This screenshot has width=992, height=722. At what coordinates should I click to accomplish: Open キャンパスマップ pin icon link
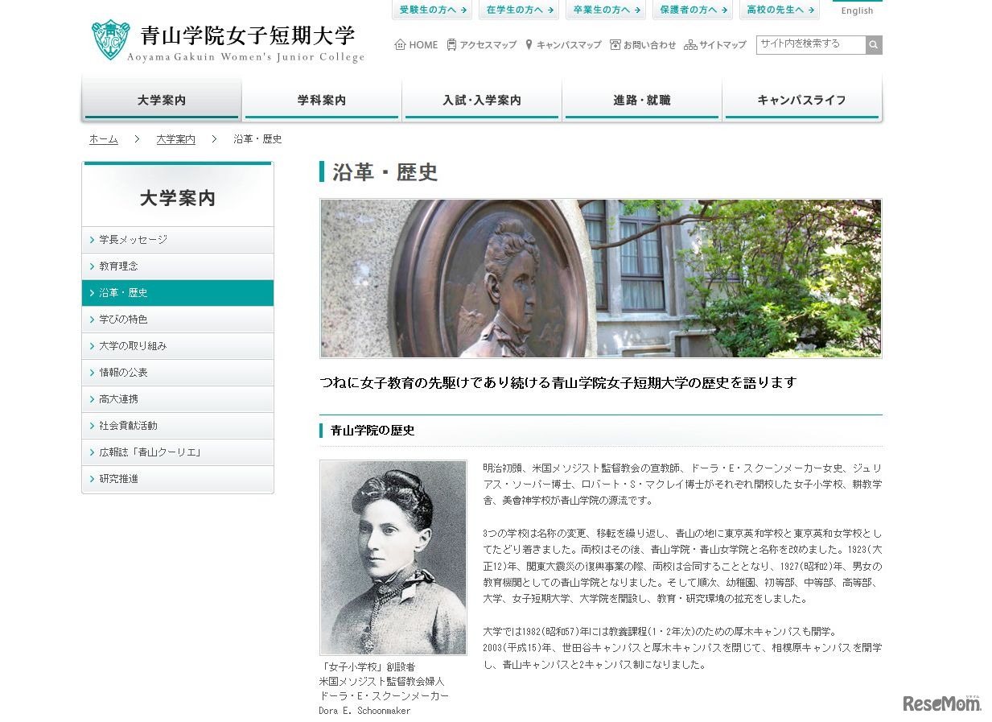coord(529,44)
